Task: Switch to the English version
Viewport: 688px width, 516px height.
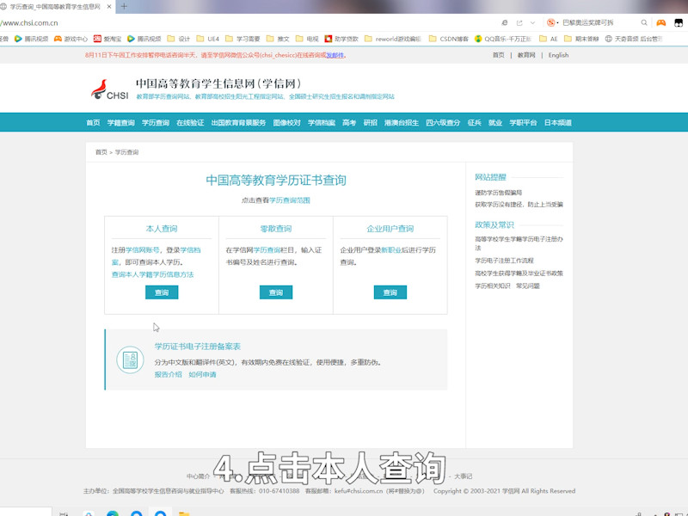Action: pos(558,54)
